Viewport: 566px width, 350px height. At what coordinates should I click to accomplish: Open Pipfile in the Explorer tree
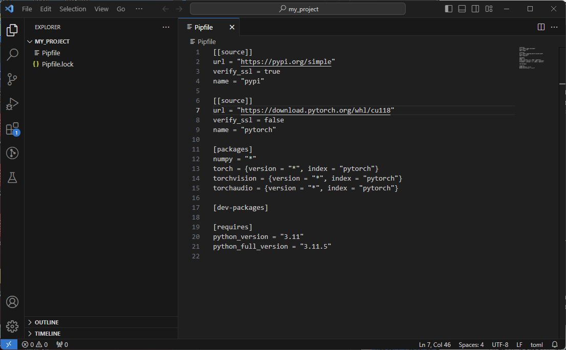click(x=101, y=53)
